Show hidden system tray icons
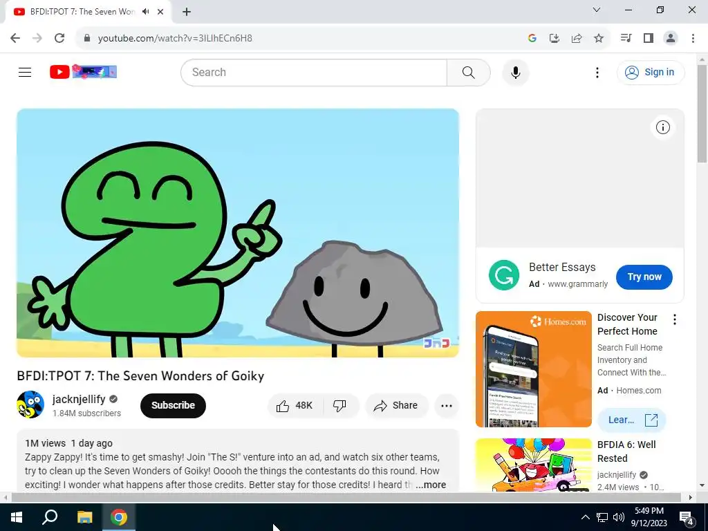 [x=585, y=517]
